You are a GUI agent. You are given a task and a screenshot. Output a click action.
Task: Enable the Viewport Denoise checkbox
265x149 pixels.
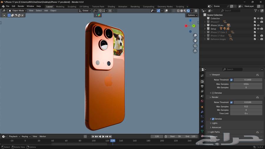[x=213, y=93]
